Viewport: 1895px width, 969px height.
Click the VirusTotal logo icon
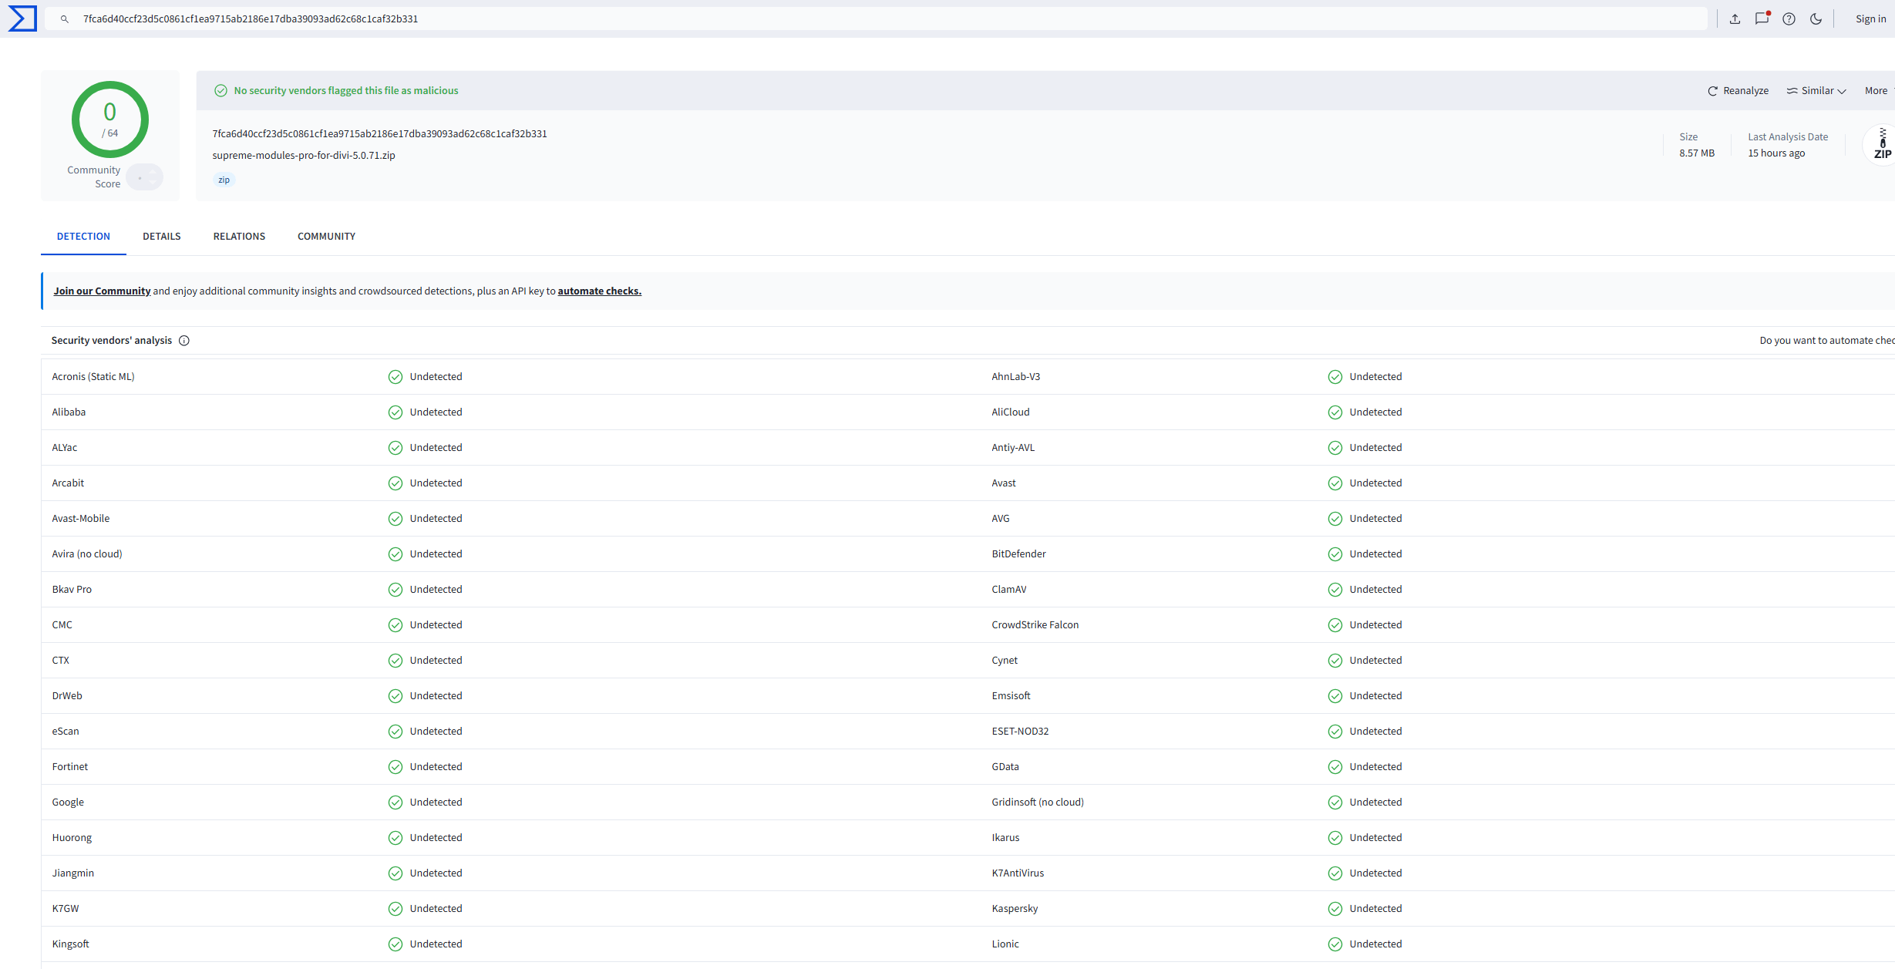[22, 19]
